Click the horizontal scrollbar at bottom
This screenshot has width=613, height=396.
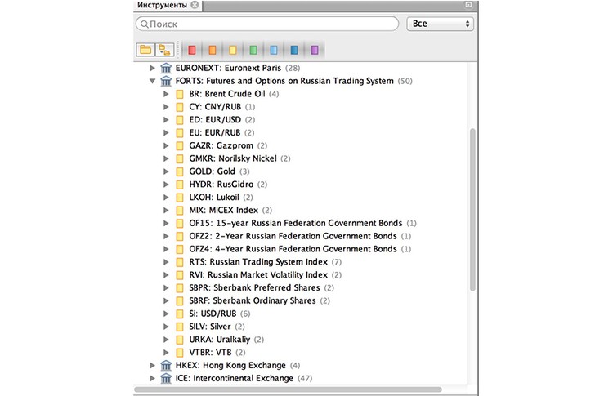click(289, 389)
